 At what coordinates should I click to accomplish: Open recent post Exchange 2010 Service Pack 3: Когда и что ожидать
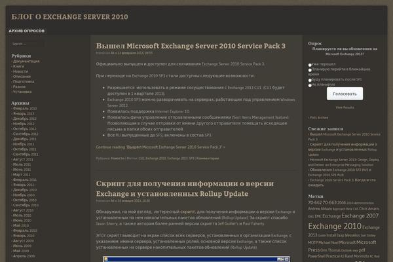(x=342, y=183)
